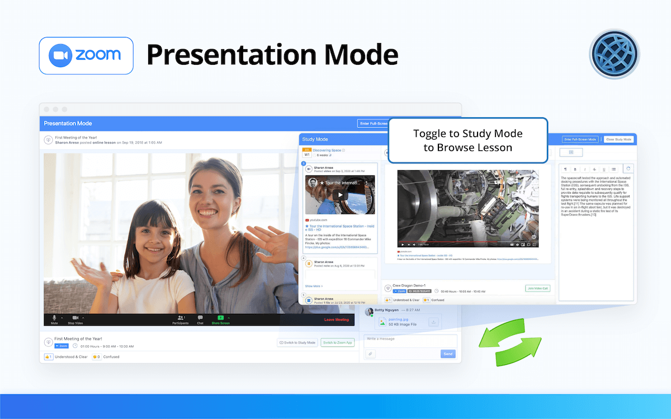Close Study Mode with header button
This screenshot has height=419, width=671.
point(619,139)
